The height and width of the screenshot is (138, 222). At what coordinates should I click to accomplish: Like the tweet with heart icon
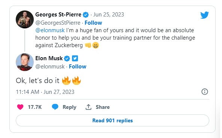(20, 107)
